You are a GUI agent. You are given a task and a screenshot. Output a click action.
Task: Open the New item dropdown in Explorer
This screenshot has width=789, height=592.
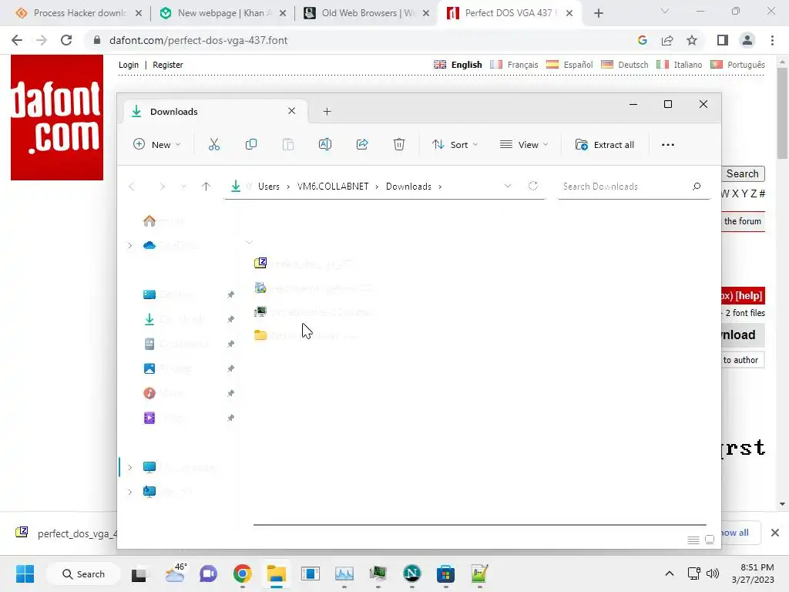point(156,144)
